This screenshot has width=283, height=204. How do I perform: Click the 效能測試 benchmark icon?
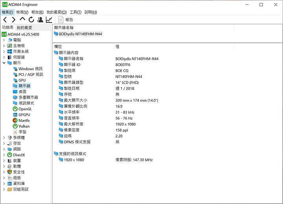pyautogui.click(x=9, y=189)
